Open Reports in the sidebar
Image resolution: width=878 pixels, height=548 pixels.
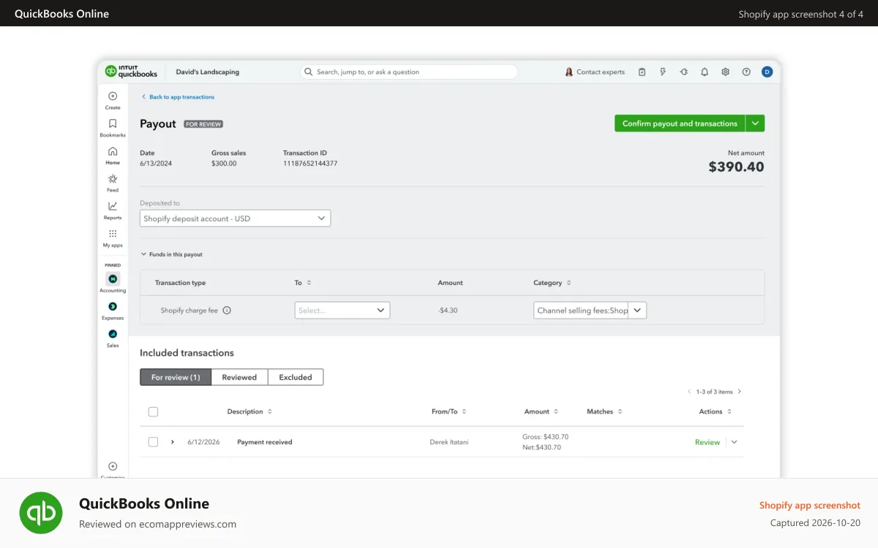113,210
